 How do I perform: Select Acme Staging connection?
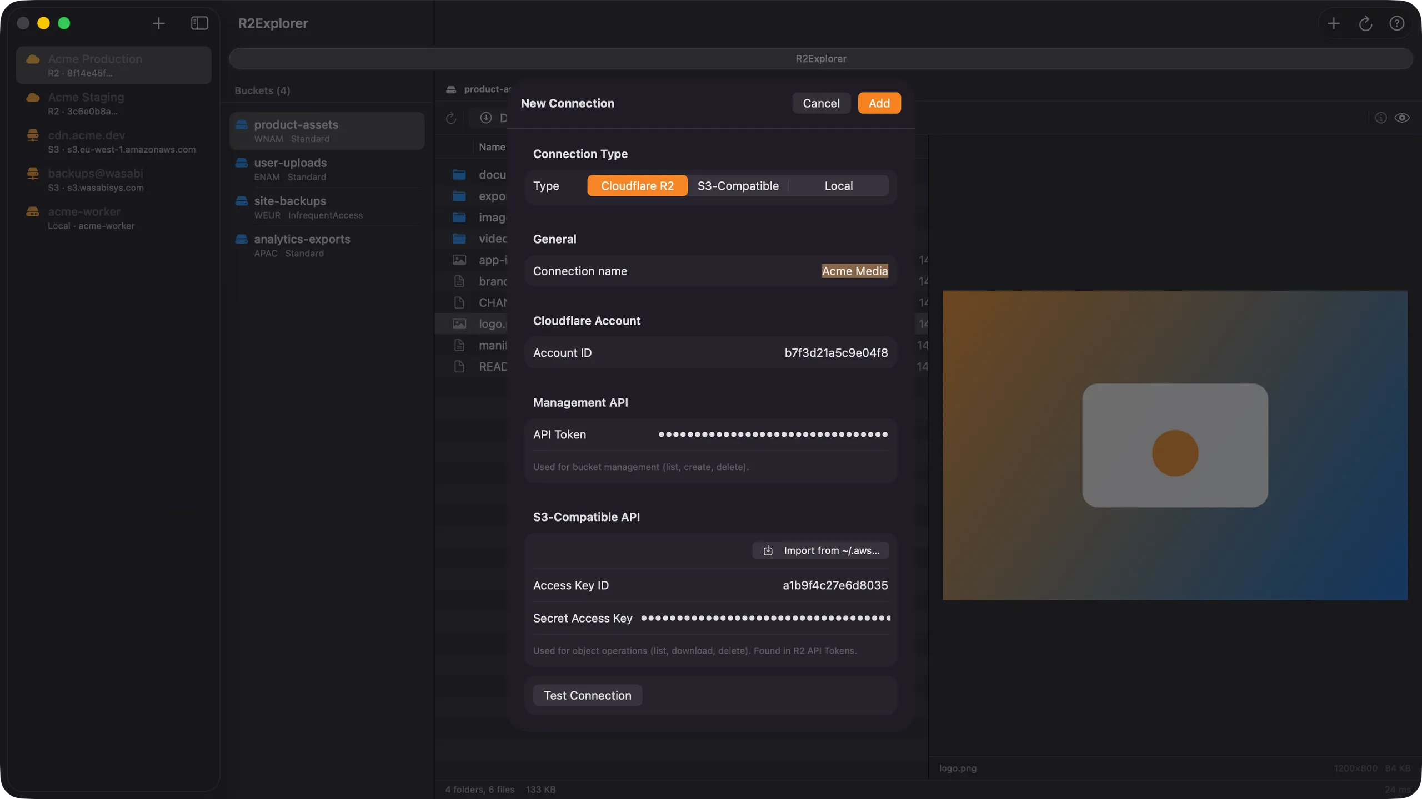pyautogui.click(x=114, y=103)
